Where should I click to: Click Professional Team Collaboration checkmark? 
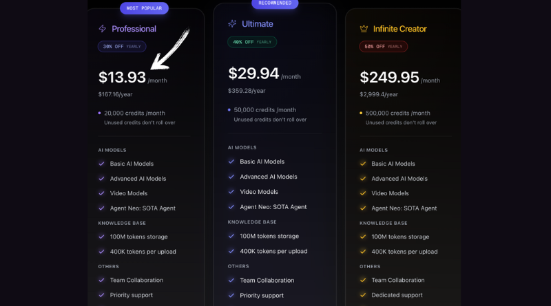(x=101, y=280)
